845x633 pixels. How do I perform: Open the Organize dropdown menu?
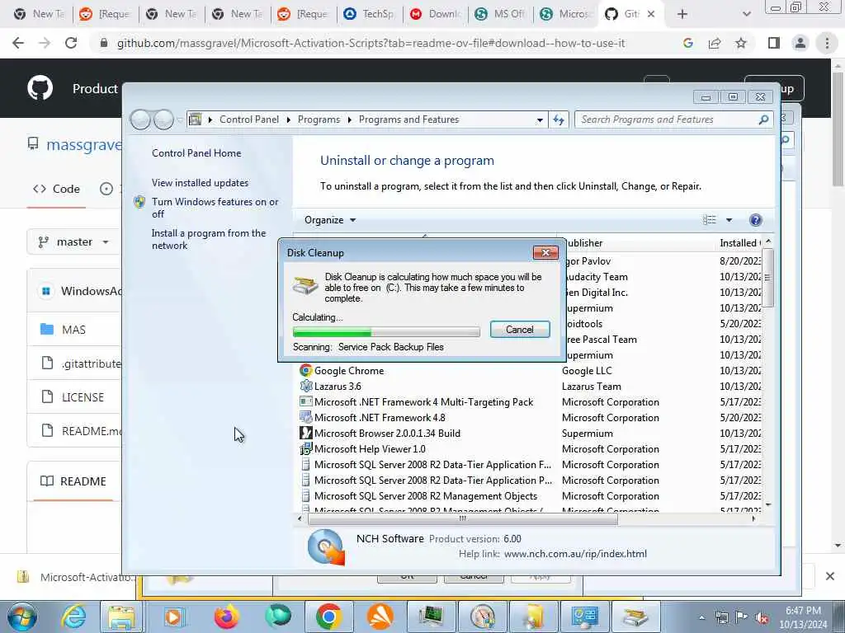330,219
